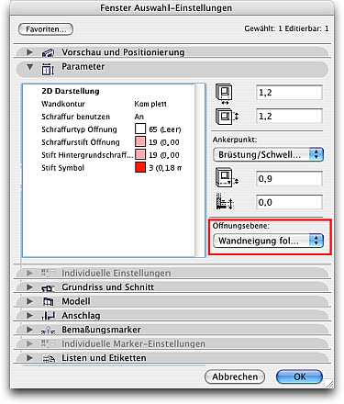Click the An value for Schraffur benutzen
Image resolution: width=344 pixels, height=404 pixels.
(139, 117)
